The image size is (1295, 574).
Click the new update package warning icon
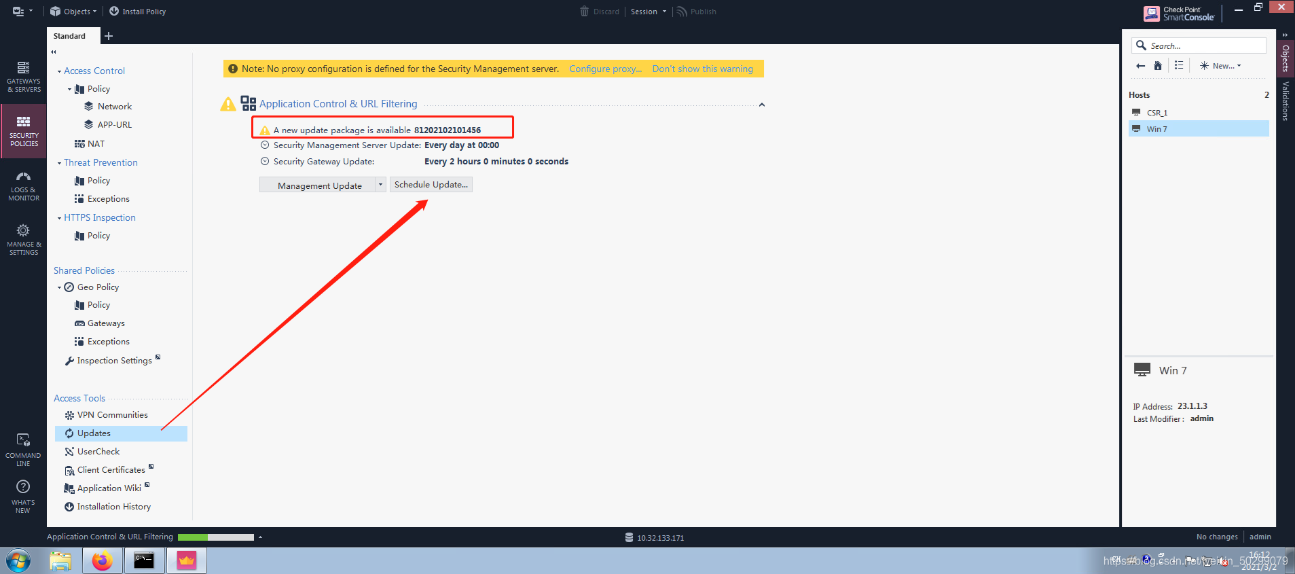pyautogui.click(x=265, y=130)
